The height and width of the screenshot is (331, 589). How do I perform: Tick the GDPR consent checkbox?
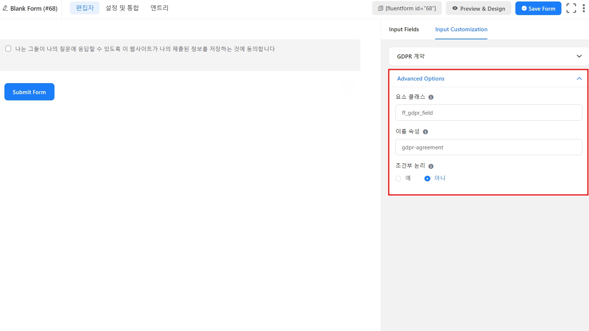pos(8,49)
